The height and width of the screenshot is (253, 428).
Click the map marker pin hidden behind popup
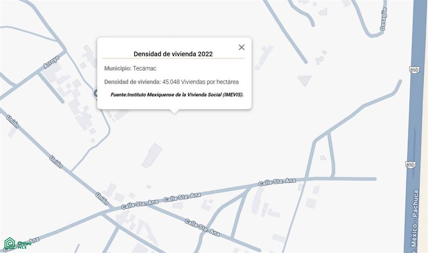96,93
